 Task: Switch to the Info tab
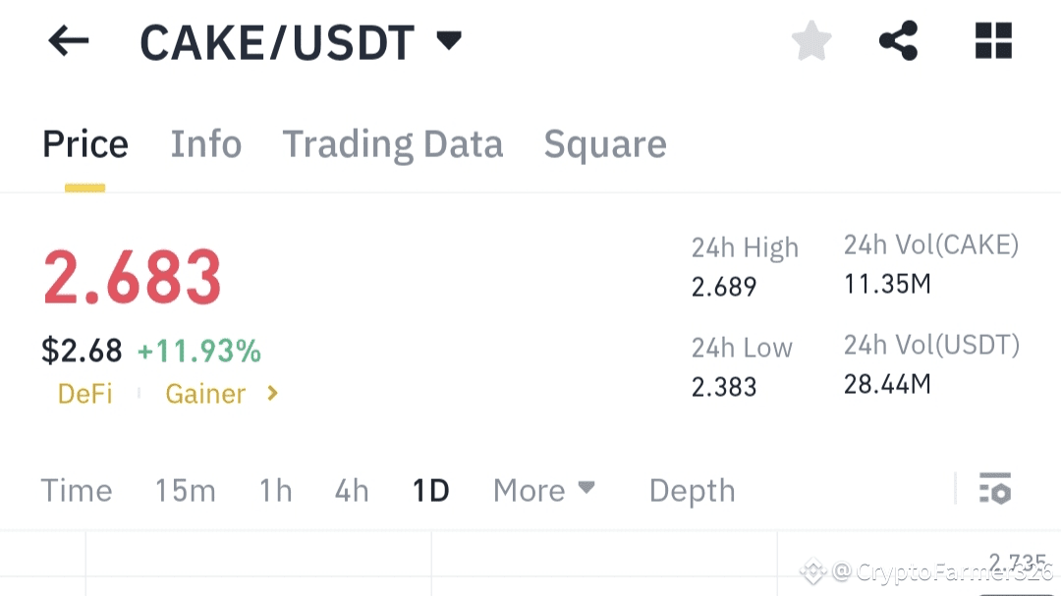[206, 144]
